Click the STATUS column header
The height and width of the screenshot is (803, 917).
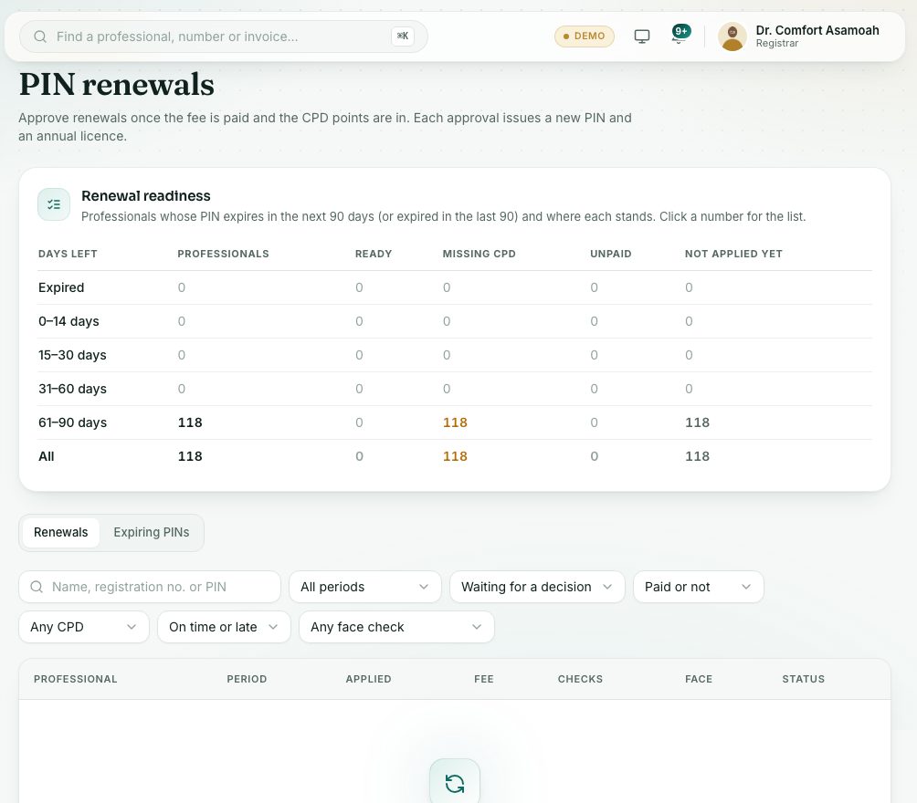804,679
